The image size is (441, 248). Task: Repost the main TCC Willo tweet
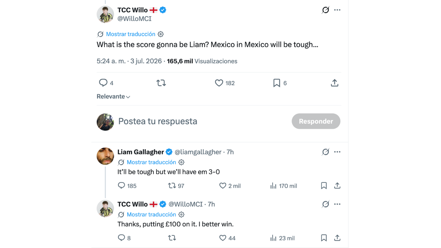coord(161,83)
